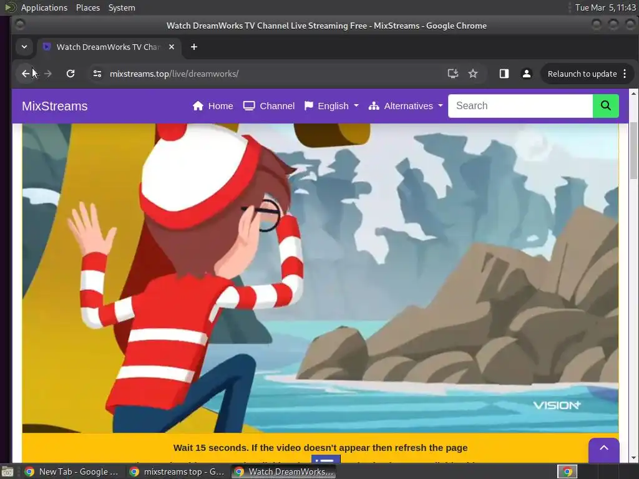Click the purple scroll-to-top arrow button
Viewport: 639px width, 479px height.
[604, 448]
